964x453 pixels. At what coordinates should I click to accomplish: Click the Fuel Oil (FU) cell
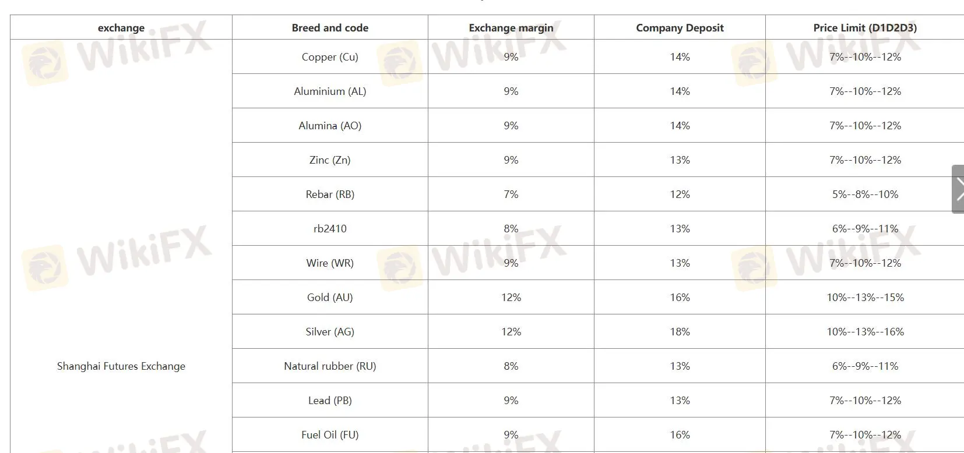pos(330,434)
